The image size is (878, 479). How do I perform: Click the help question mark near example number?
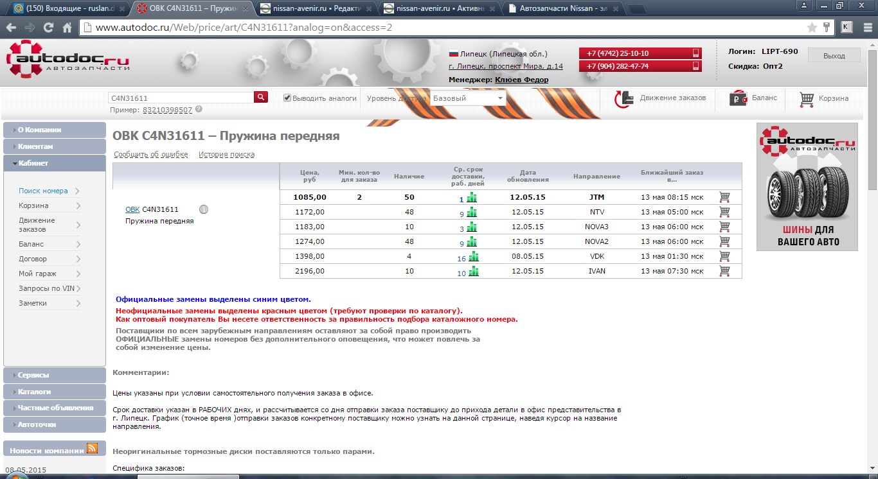tap(199, 109)
